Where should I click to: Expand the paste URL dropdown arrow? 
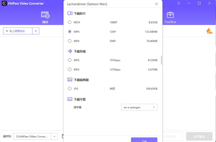point(36,31)
